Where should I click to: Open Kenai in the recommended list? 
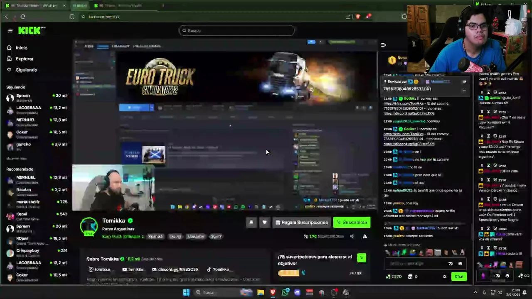(37, 216)
